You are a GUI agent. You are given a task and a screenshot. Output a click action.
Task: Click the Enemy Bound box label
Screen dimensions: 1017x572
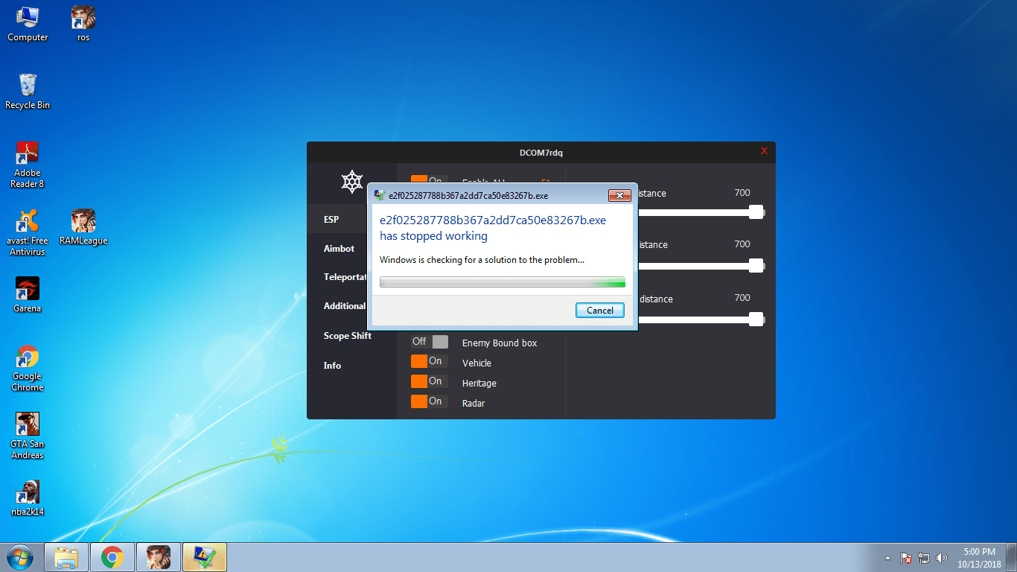click(500, 343)
